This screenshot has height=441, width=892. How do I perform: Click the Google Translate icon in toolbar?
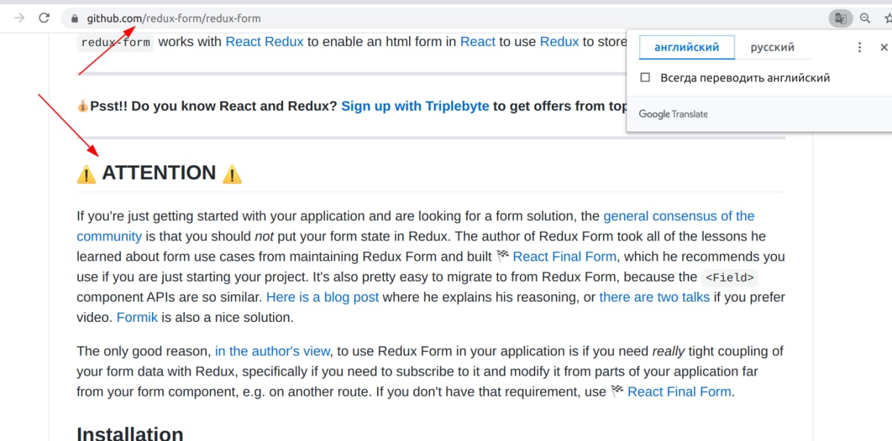[x=841, y=18]
